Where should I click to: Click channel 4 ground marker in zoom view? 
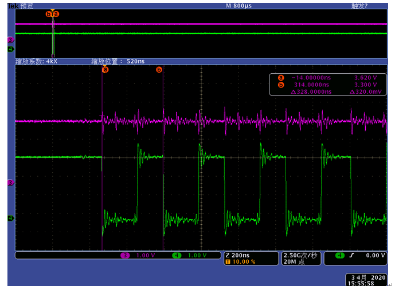10,218
